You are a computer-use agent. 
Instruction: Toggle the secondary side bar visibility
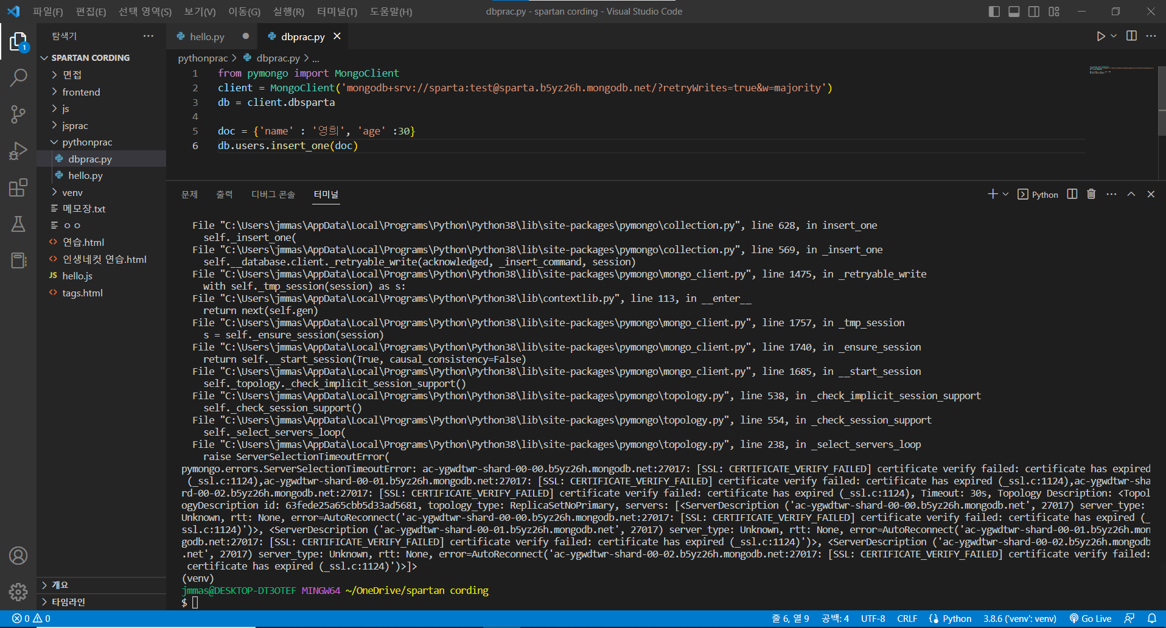pyautogui.click(x=1034, y=12)
